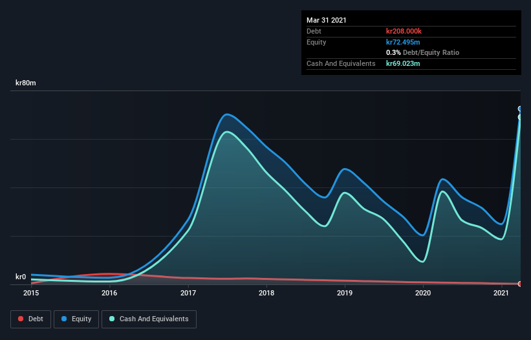Click the kr0 y-axis label
The width and height of the screenshot is (531, 340).
click(x=21, y=277)
